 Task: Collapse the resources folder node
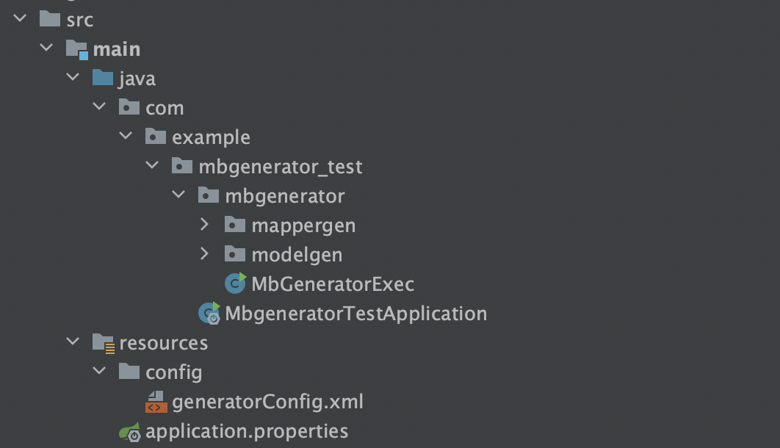tap(73, 342)
